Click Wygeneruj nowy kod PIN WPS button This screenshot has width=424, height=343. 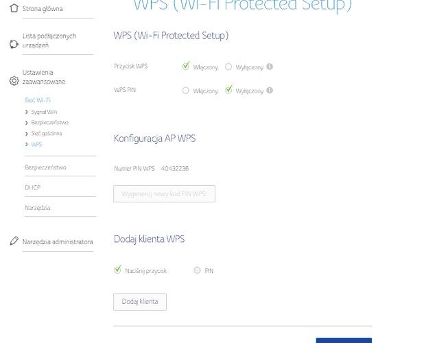pyautogui.click(x=164, y=193)
